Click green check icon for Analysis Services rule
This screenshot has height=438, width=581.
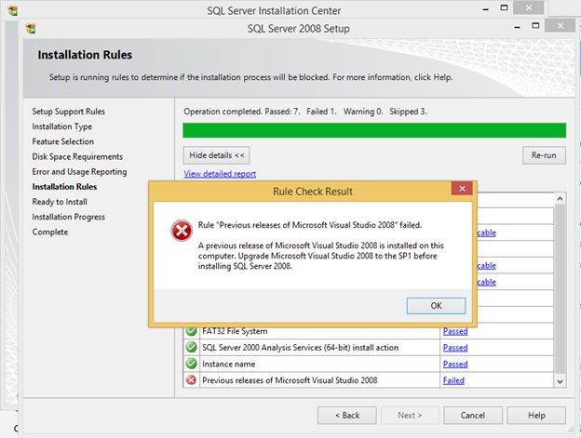(x=191, y=348)
